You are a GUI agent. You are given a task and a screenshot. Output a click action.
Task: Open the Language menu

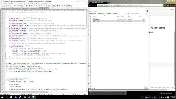23,4
